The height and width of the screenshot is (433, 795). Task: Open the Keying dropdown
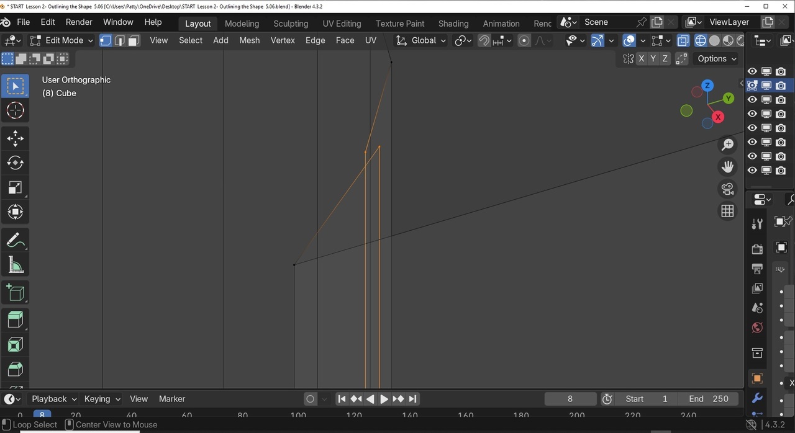click(102, 399)
